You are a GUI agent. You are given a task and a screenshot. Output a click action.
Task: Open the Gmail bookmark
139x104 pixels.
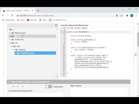(x=21, y=20)
